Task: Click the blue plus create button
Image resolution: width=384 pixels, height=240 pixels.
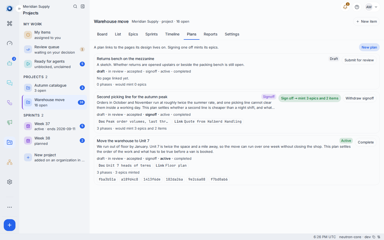Action: [10, 225]
